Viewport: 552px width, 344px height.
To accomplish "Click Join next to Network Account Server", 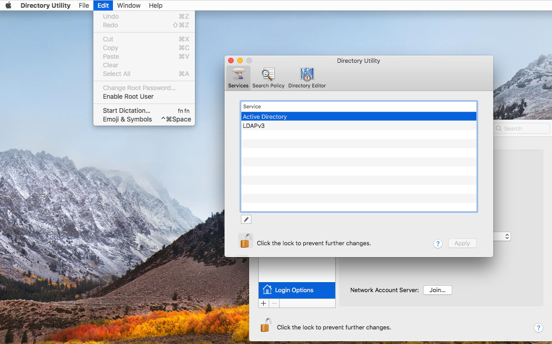I will coord(438,290).
